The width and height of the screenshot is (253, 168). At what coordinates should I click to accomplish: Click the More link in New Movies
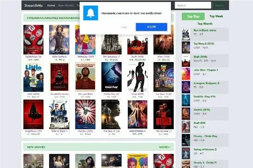point(165,147)
